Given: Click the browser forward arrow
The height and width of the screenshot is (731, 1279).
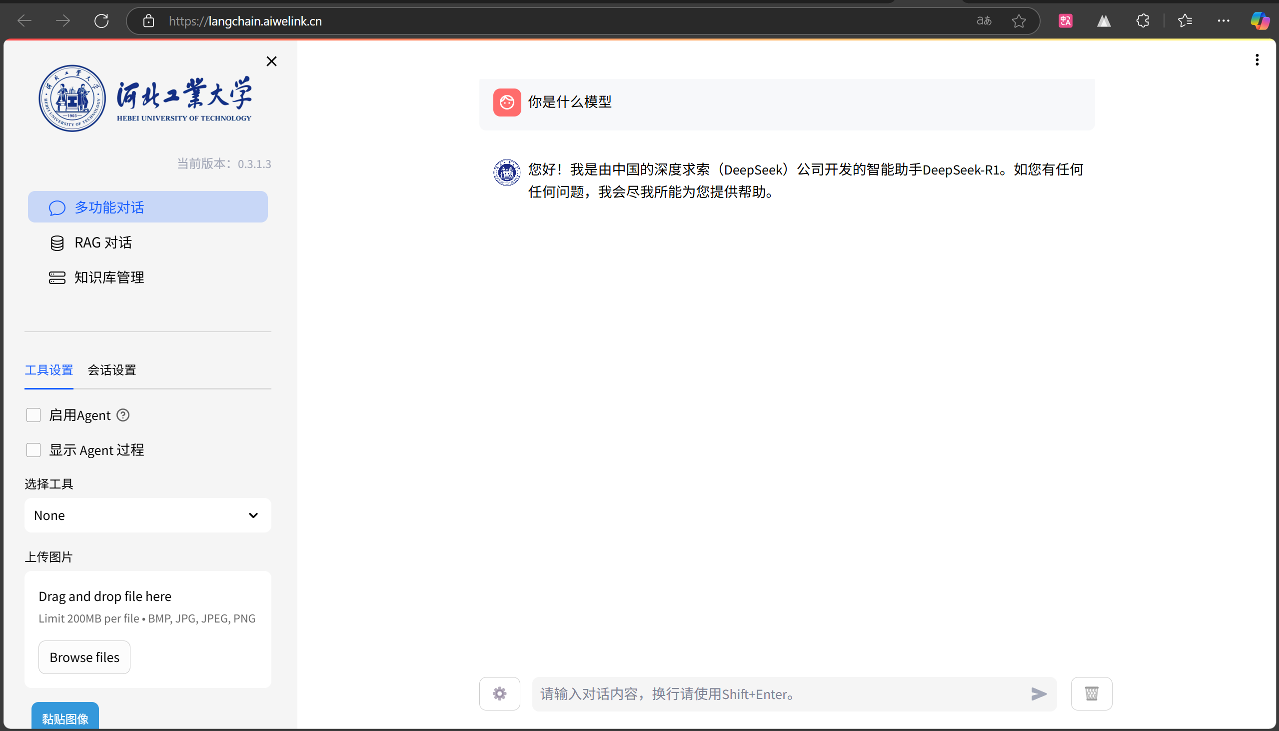Looking at the screenshot, I should [62, 20].
